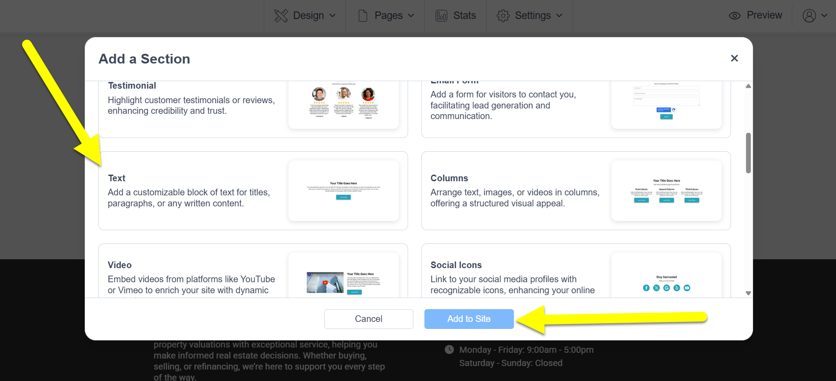
Task: Click the clock icon beside business hours
Action: [x=449, y=349]
